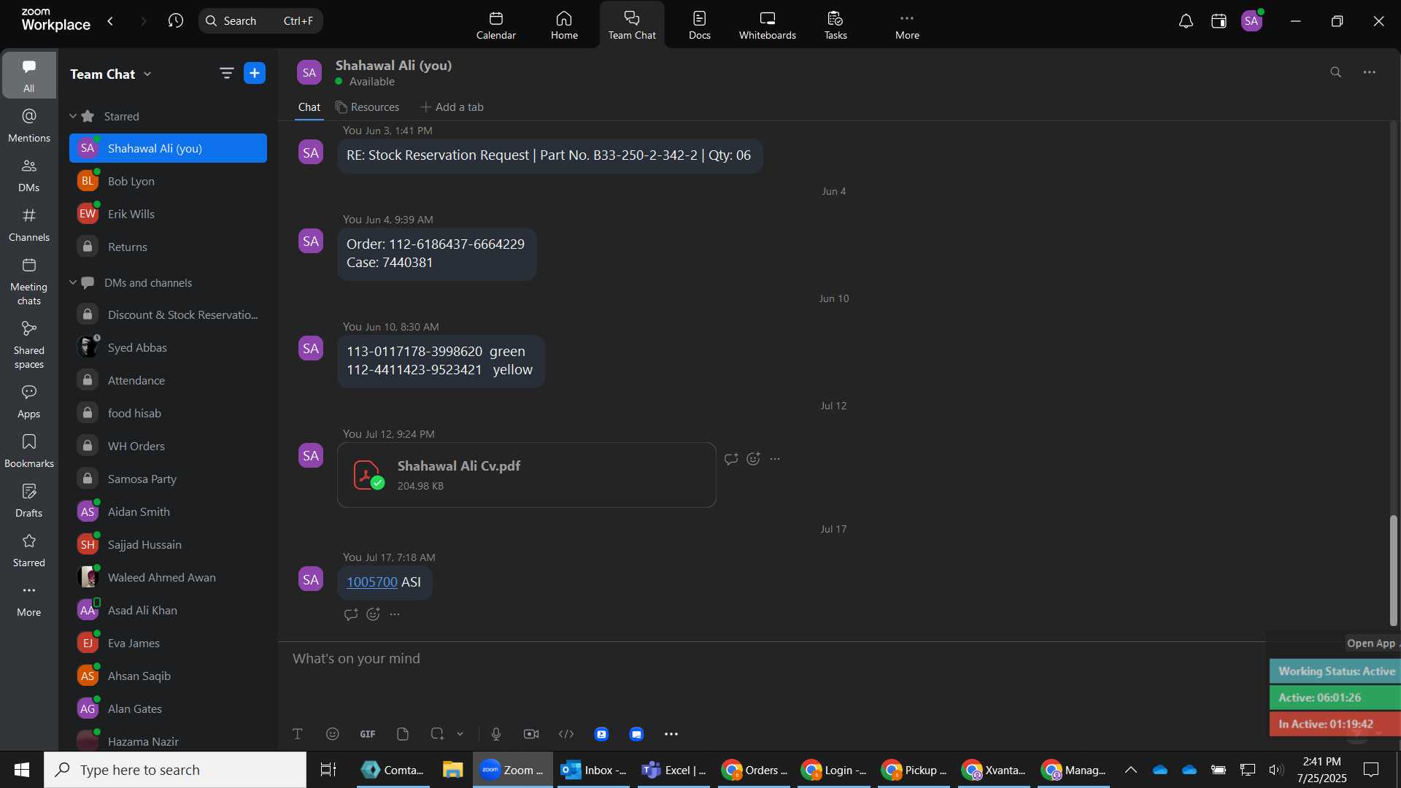Image resolution: width=1401 pixels, height=788 pixels.
Task: Click Add a tab
Action: (x=452, y=107)
